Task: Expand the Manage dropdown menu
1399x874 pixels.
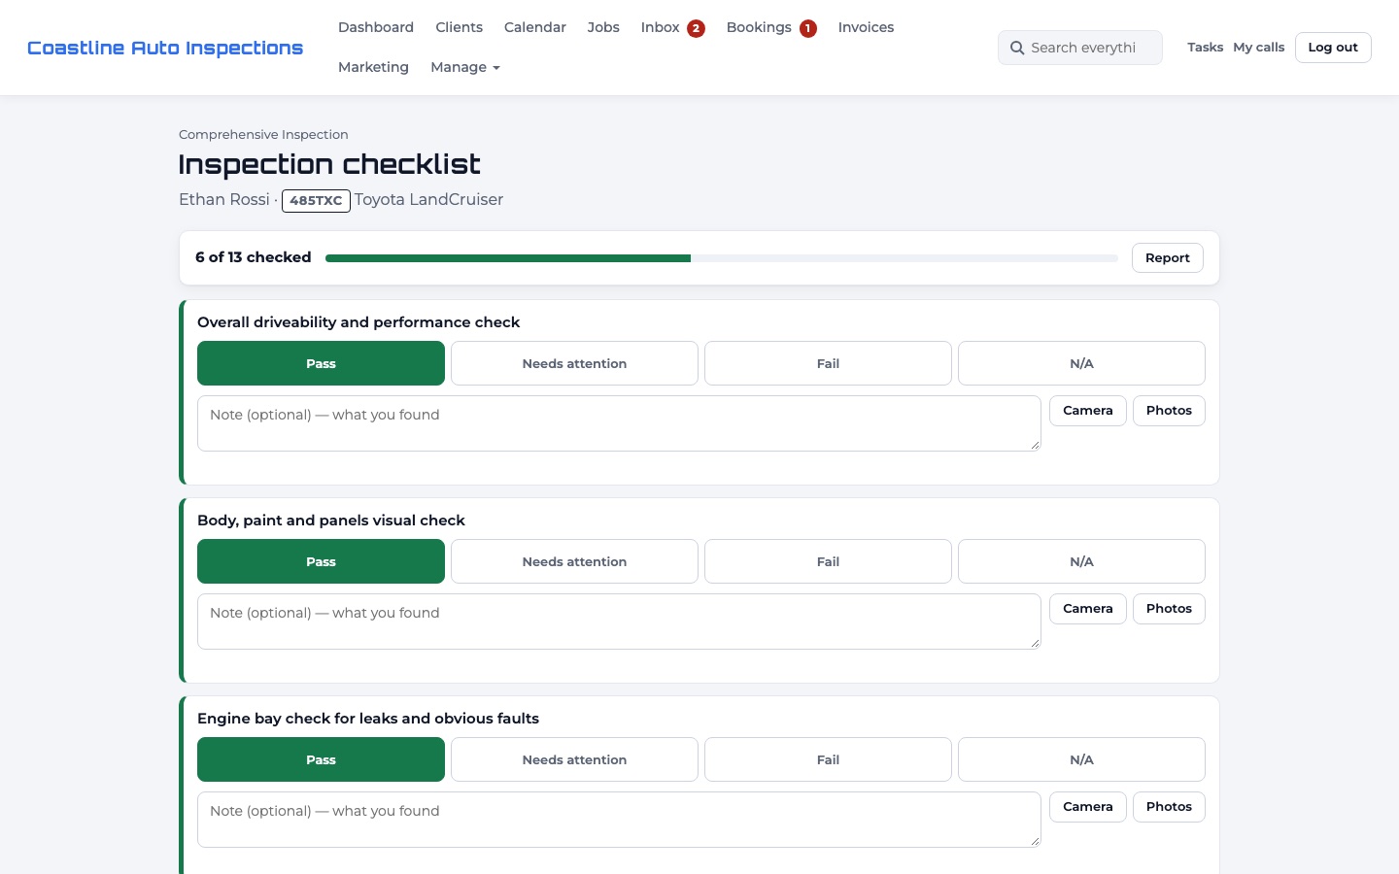Action: [465, 67]
